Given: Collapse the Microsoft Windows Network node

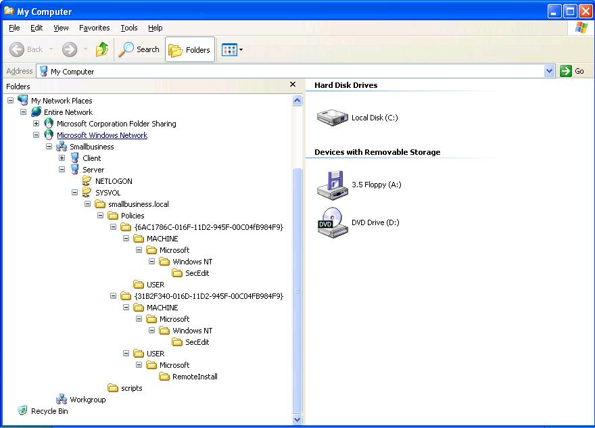Looking at the screenshot, I should 36,135.
